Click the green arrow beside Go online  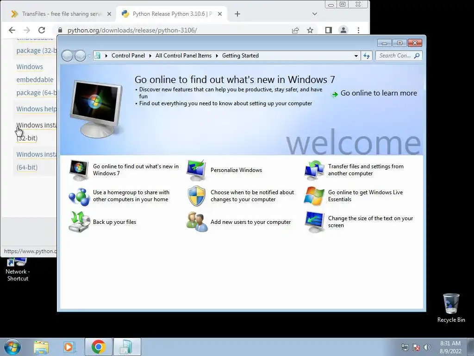335,94
